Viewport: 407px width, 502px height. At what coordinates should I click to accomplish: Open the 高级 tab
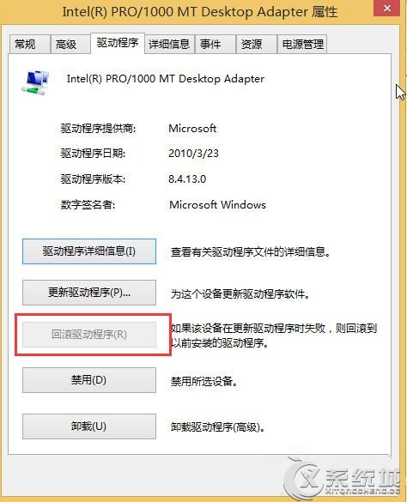point(70,44)
